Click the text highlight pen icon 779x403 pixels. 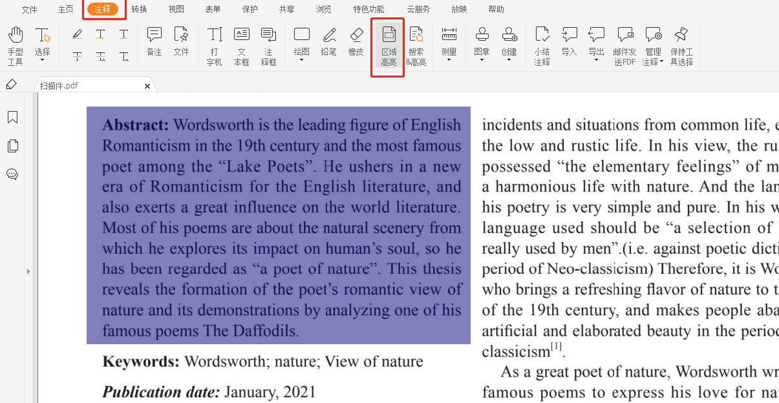[77, 34]
